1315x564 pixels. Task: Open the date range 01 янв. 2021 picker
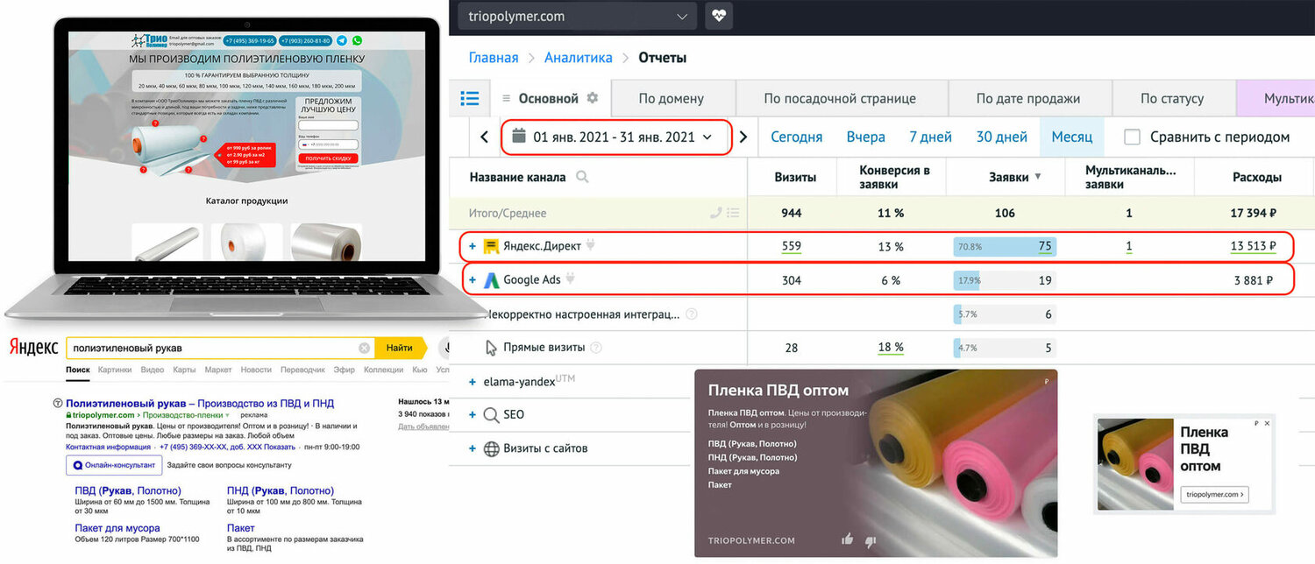(x=616, y=137)
